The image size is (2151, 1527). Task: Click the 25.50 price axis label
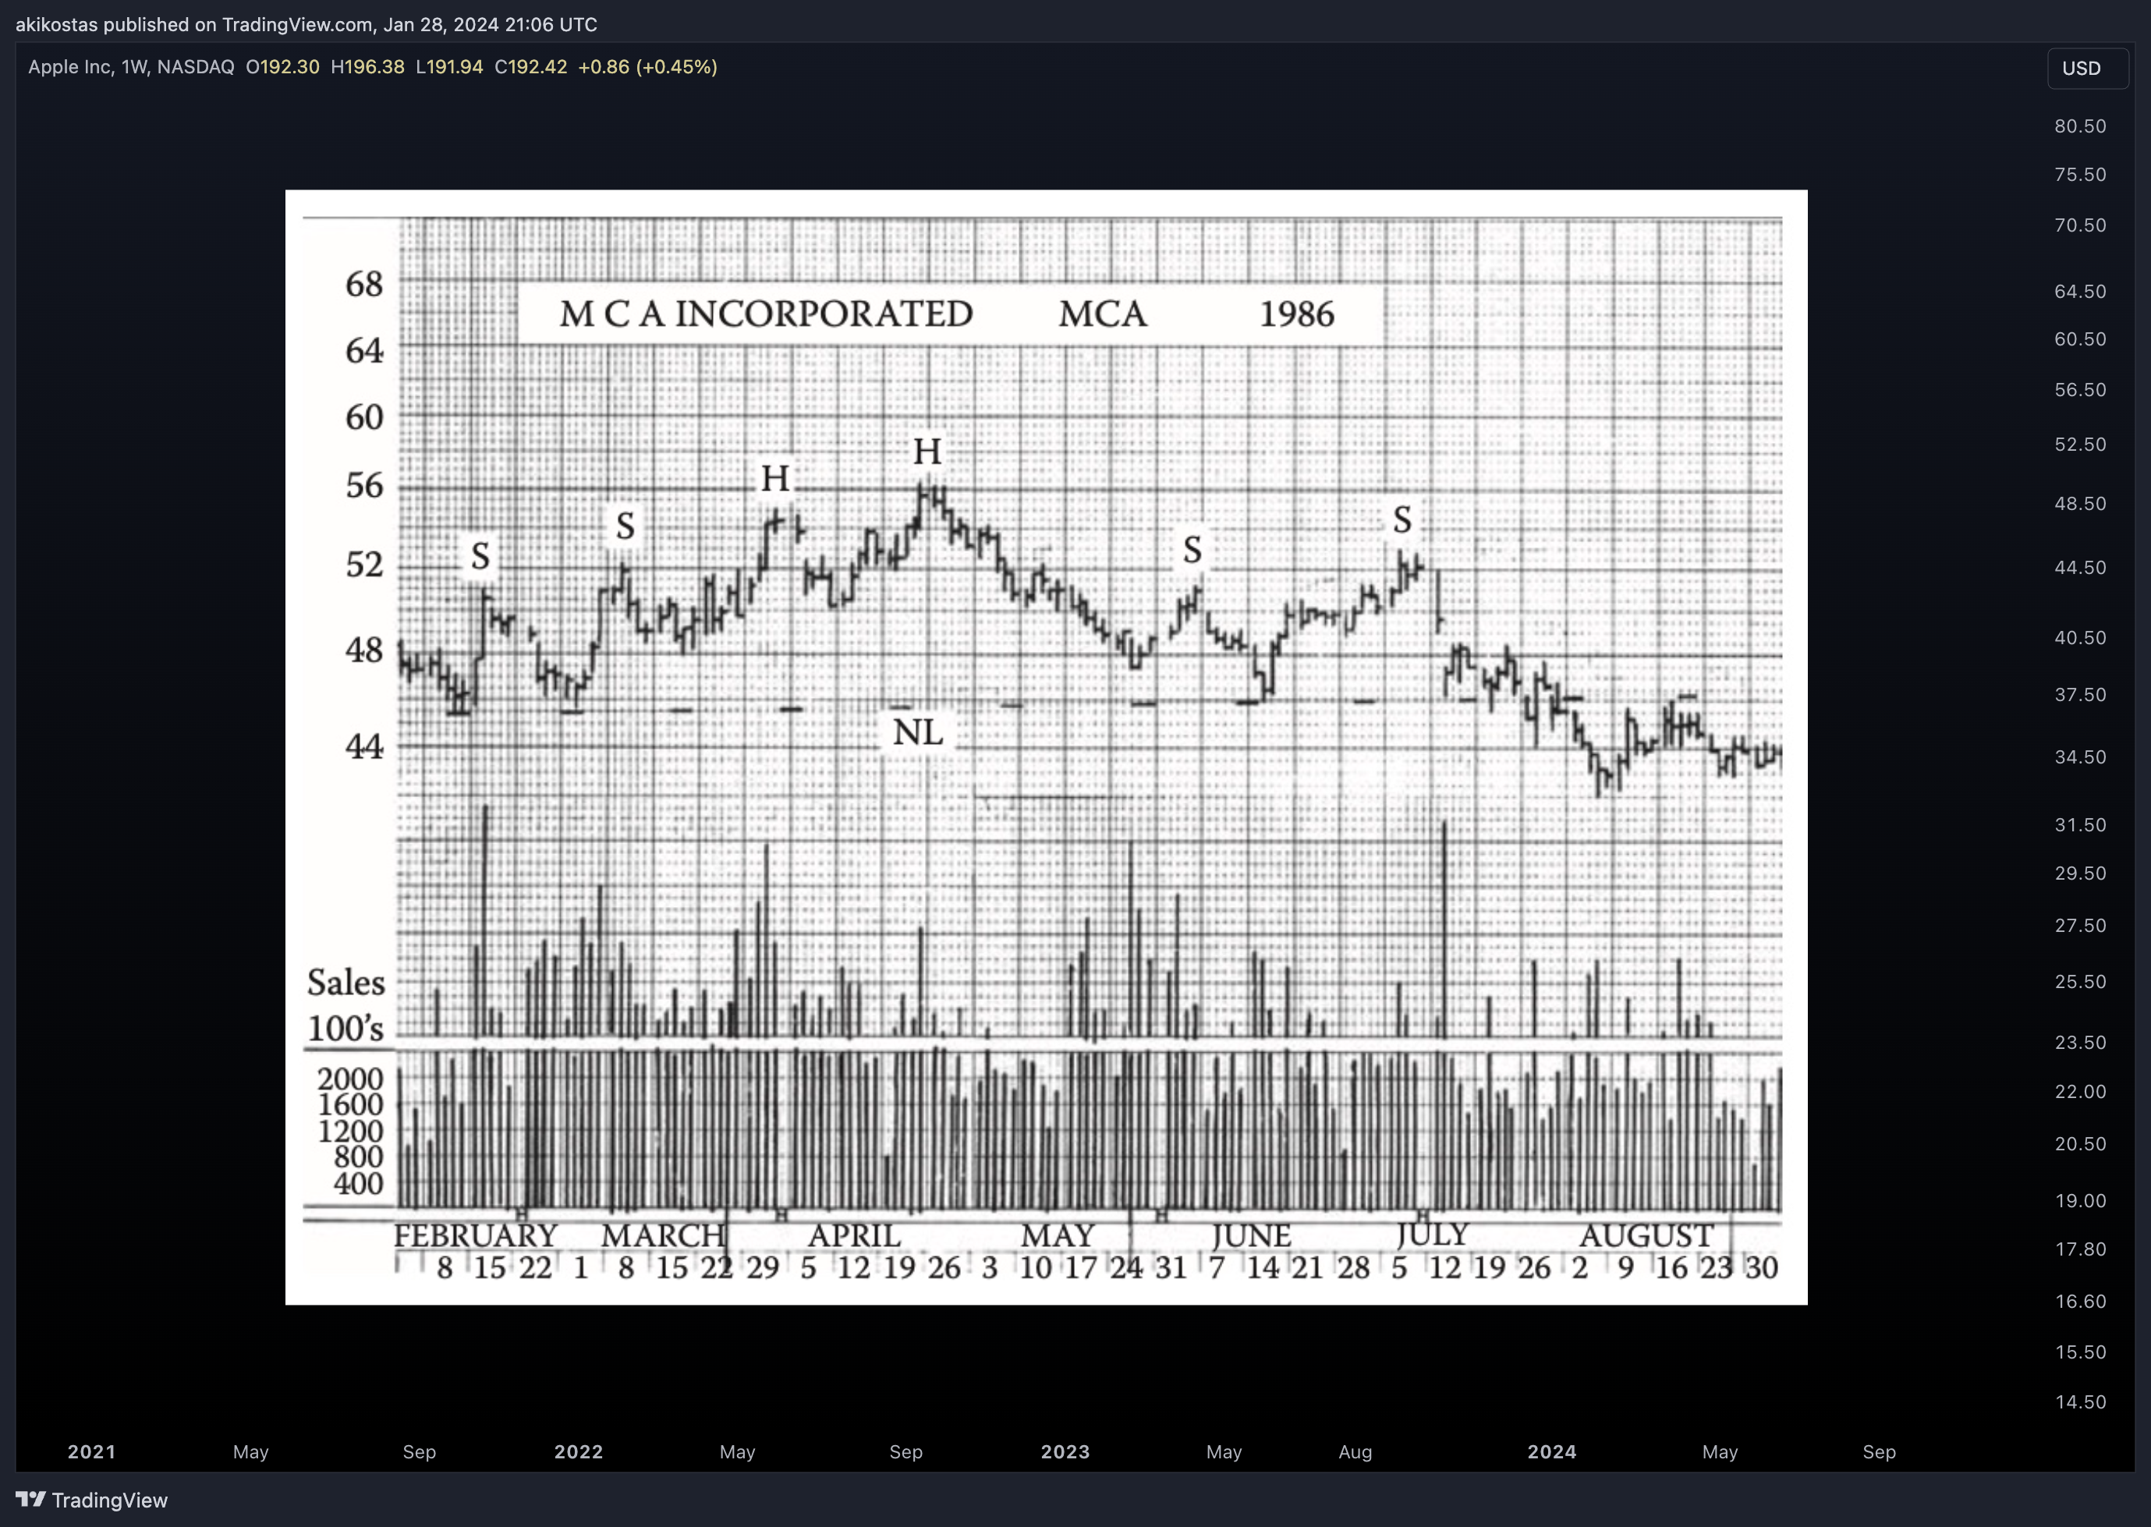tap(2079, 982)
